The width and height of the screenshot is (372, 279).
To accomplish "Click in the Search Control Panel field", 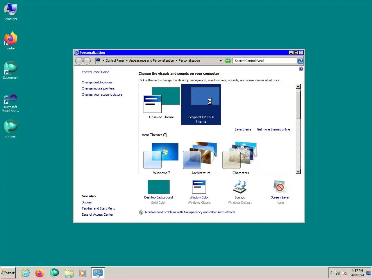I will [x=264, y=60].
